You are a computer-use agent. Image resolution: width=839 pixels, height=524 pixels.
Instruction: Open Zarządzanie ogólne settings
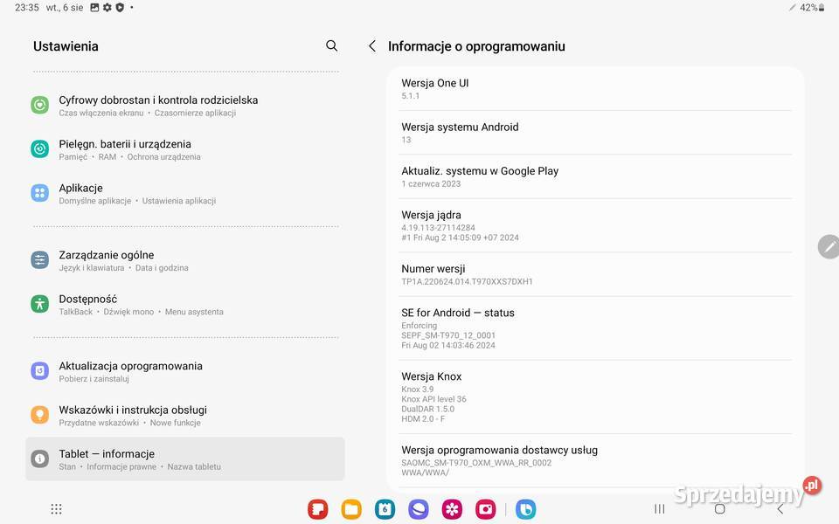(185, 260)
